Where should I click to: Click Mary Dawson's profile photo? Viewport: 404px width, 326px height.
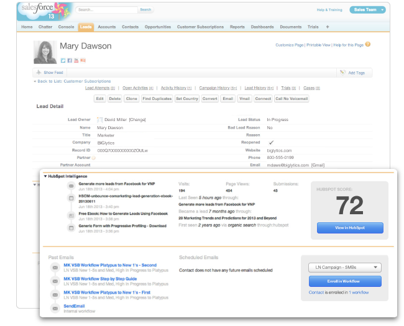click(x=45, y=52)
